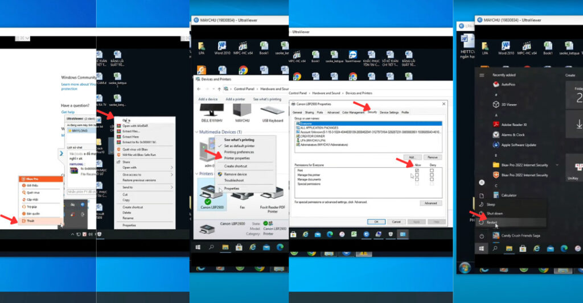Image resolution: width=583 pixels, height=303 pixels.
Task: Uncheck Allow for Print permission
Action: pos(417,171)
